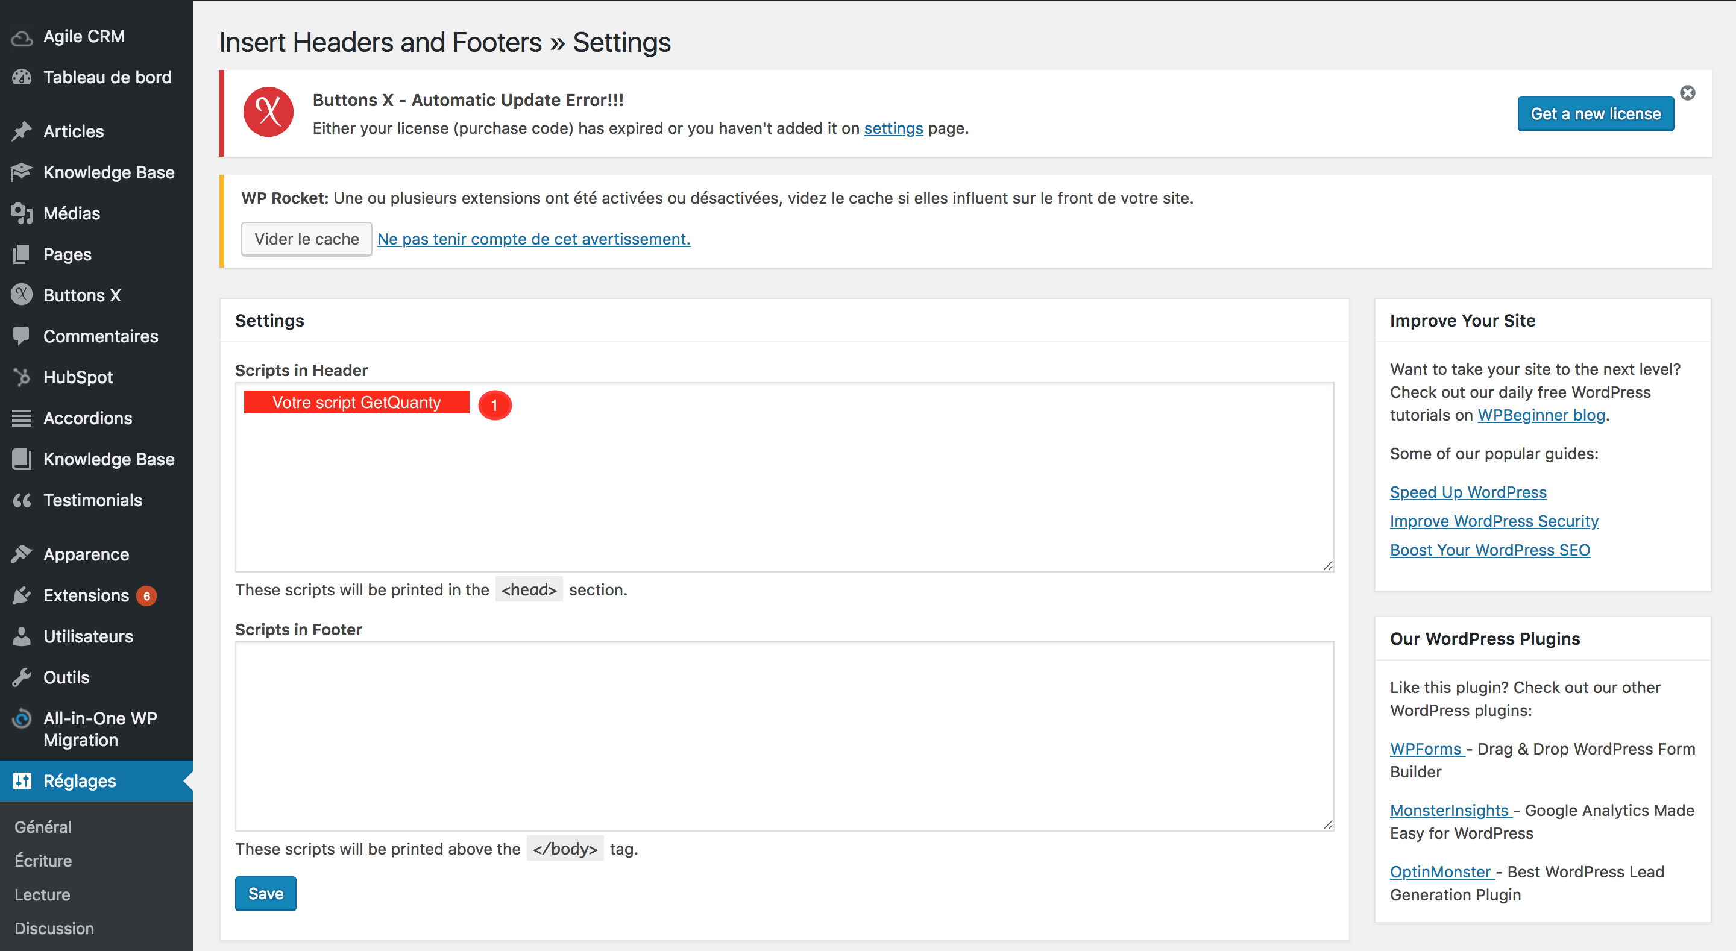Open the Boost Your WordPress SEO guide
1736x951 pixels.
[1490, 550]
